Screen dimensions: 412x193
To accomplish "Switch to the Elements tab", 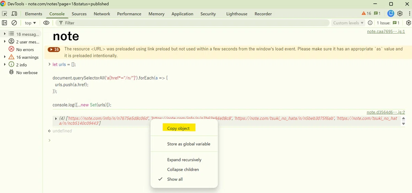I will pyautogui.click(x=34, y=14).
